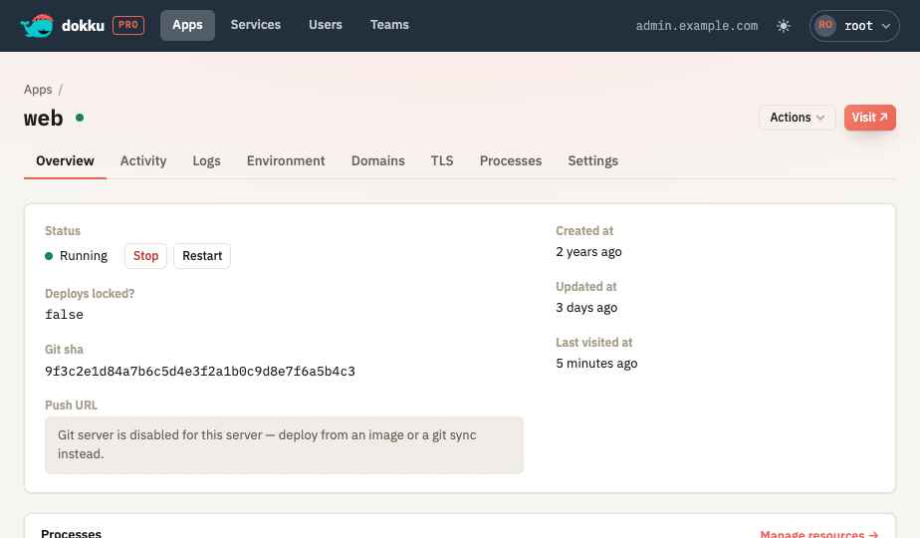The width and height of the screenshot is (920, 538).
Task: Open the Actions dropdown
Action: coord(797,118)
